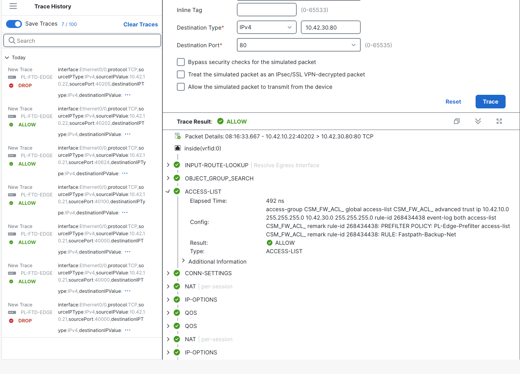The width and height of the screenshot is (520, 374).
Task: Click the ACCESS-LIST Result ALLOW text
Action: pos(285,243)
